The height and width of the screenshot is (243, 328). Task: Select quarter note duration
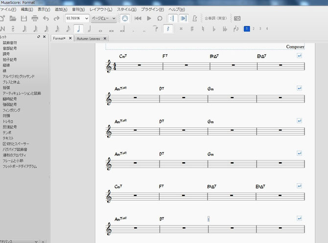pyautogui.click(x=78, y=29)
